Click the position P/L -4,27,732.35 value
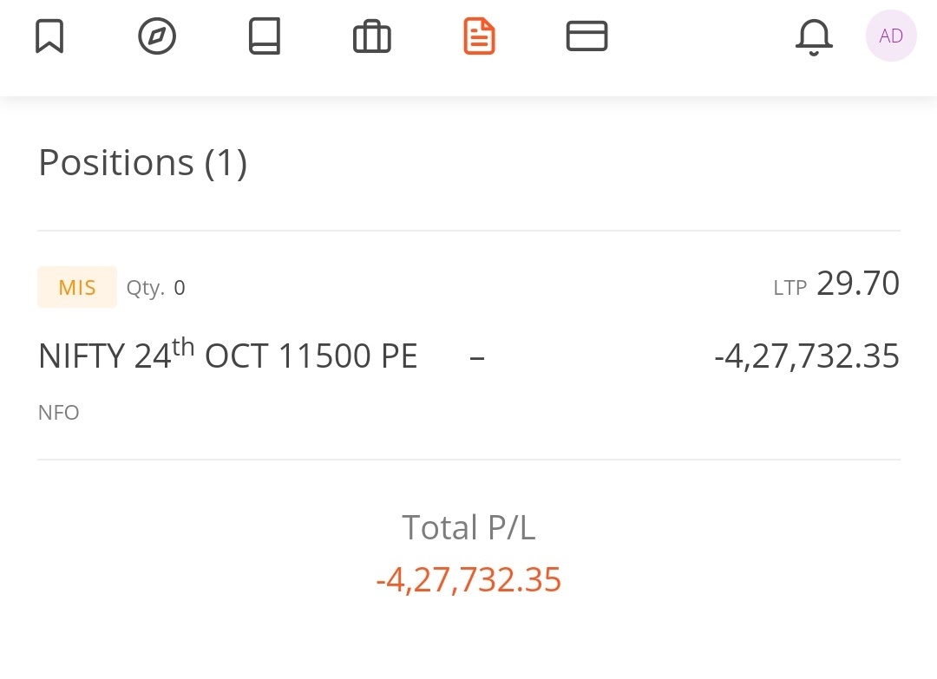The image size is (937, 679). (807, 356)
